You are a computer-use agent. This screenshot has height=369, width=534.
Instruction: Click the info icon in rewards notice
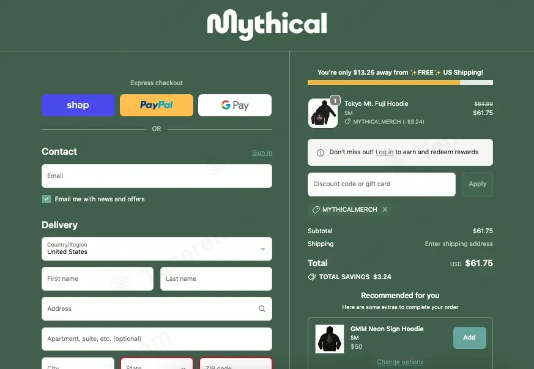(x=320, y=152)
